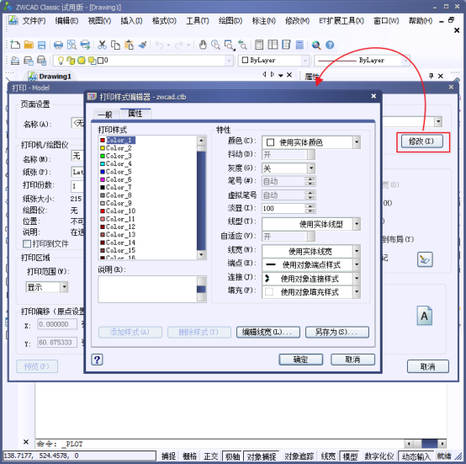Viewport: 466px width, 464px height.
Task: Click the 修改(I) button in print dialog
Action: point(421,141)
